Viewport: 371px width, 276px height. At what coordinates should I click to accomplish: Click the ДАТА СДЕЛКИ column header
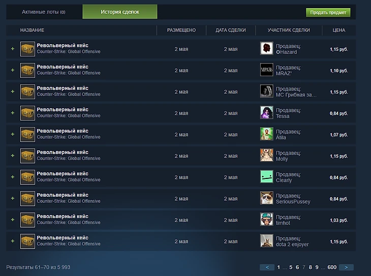click(x=231, y=30)
